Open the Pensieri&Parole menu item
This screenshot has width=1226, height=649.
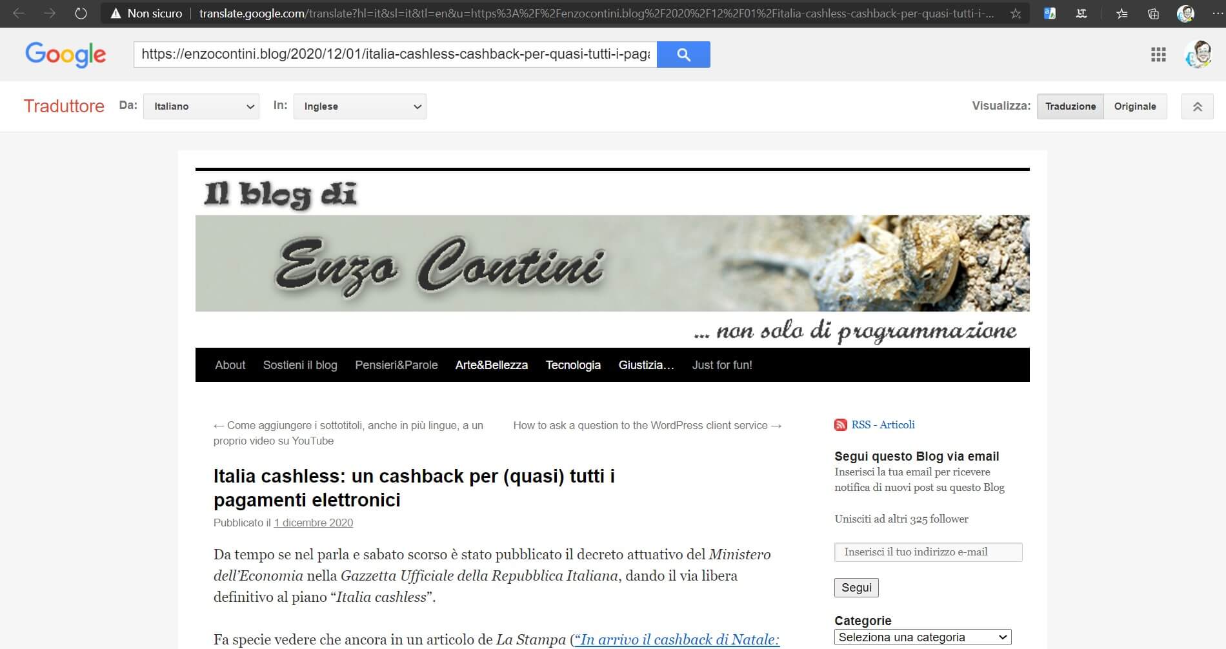(396, 365)
